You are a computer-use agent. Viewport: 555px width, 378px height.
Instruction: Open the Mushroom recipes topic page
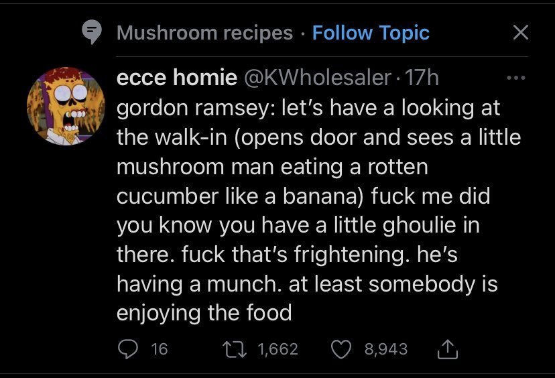[204, 33]
